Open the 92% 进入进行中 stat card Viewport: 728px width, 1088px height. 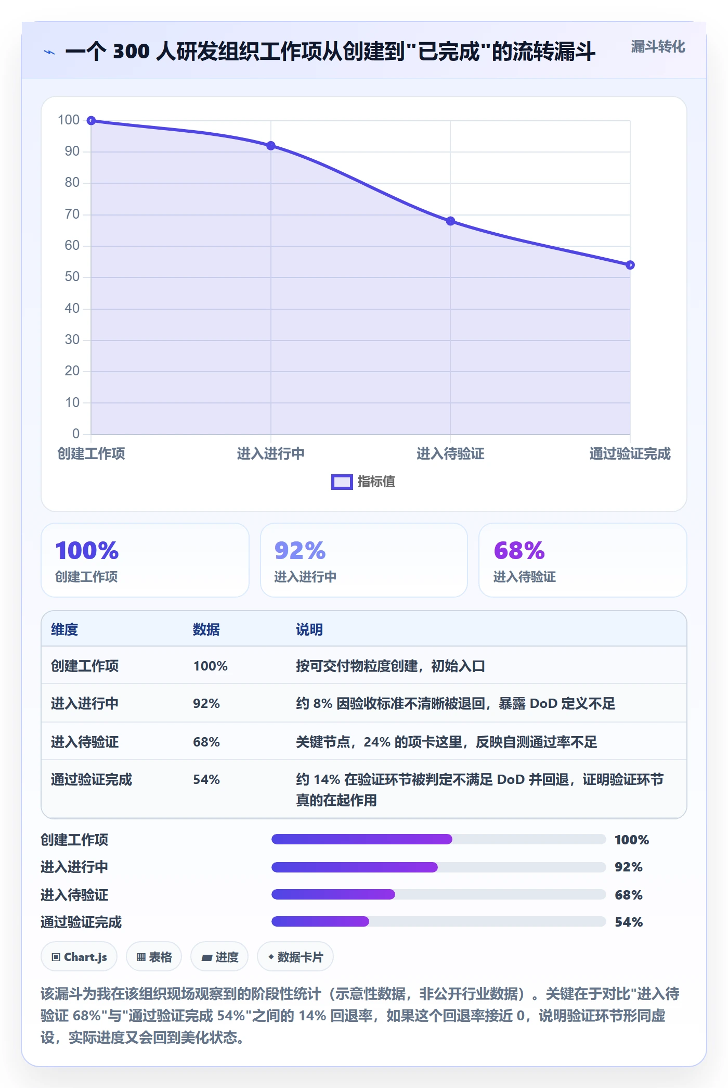364,560
